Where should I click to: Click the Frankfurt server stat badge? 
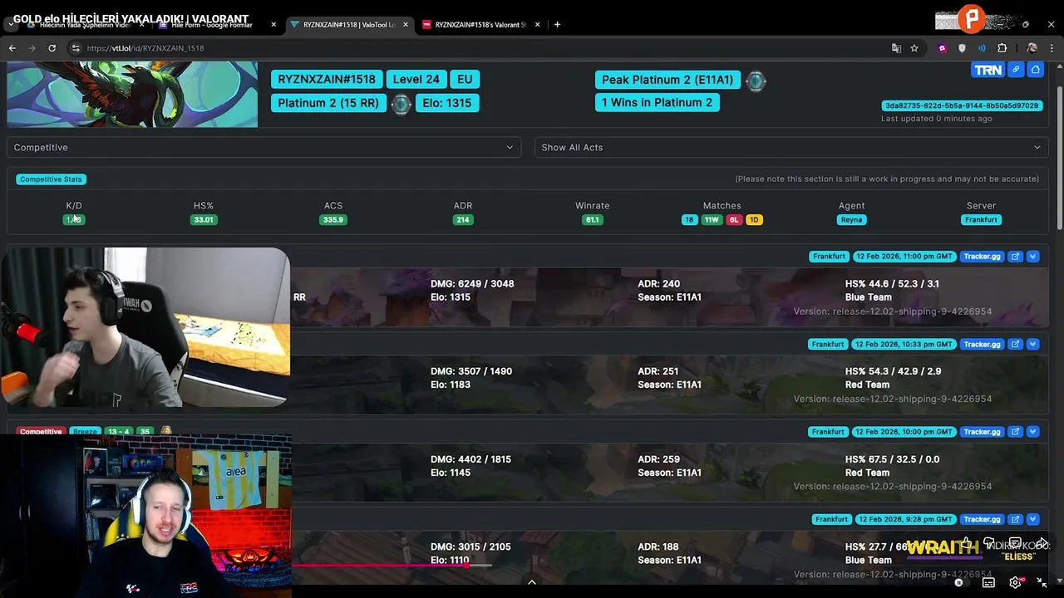pos(981,220)
